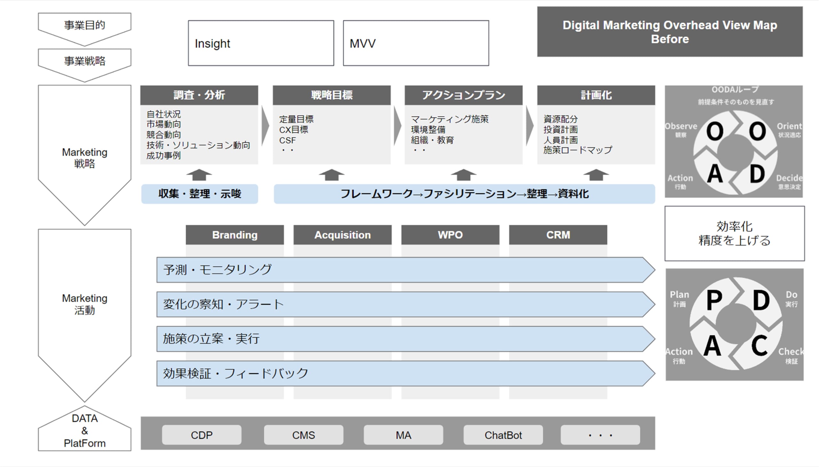The width and height of the screenshot is (819, 467).
Task: Click the CMS platform button
Action: coord(303,435)
